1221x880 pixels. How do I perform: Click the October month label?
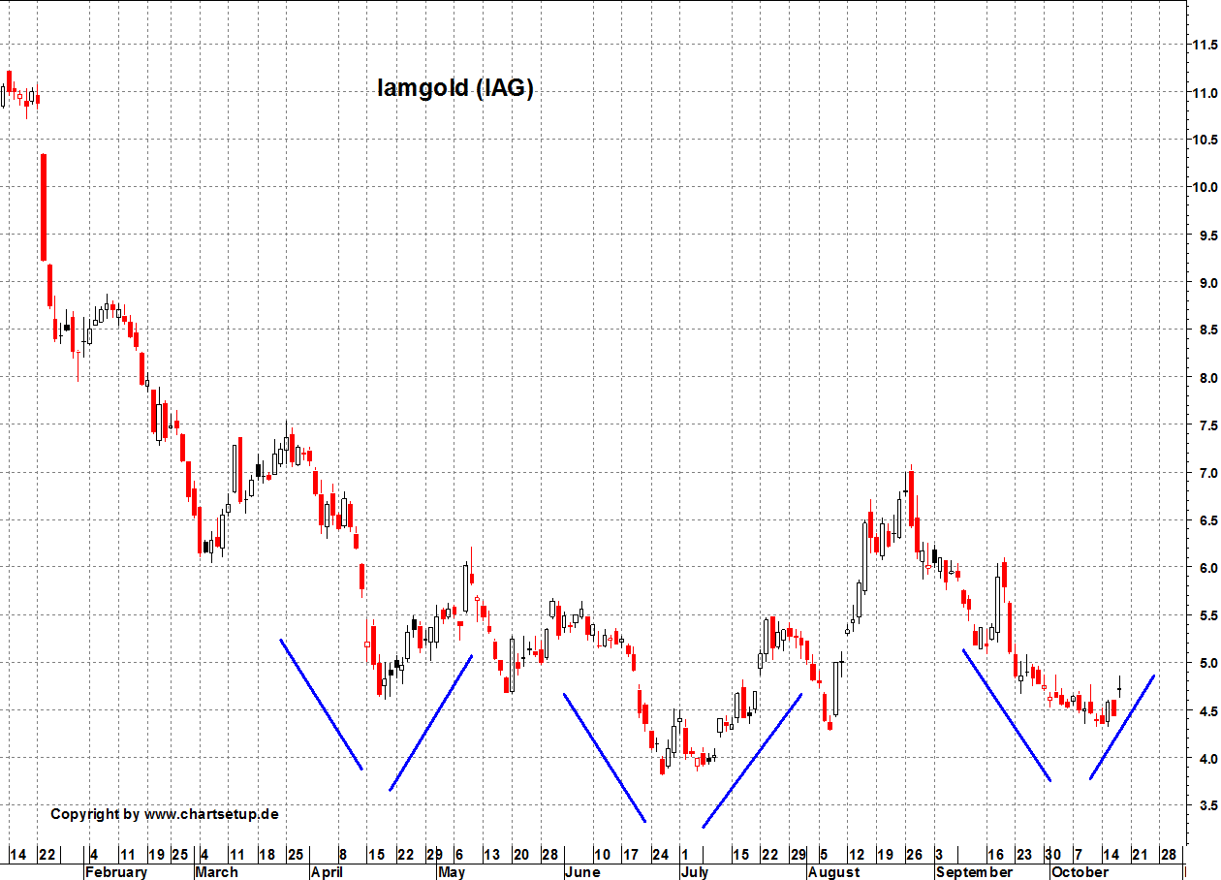click(1080, 872)
